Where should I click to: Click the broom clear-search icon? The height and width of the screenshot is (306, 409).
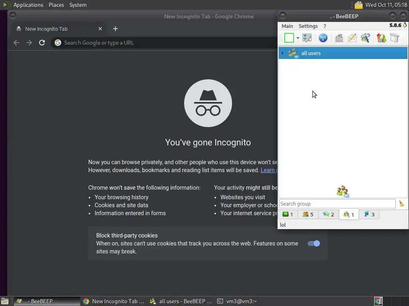coord(402,204)
